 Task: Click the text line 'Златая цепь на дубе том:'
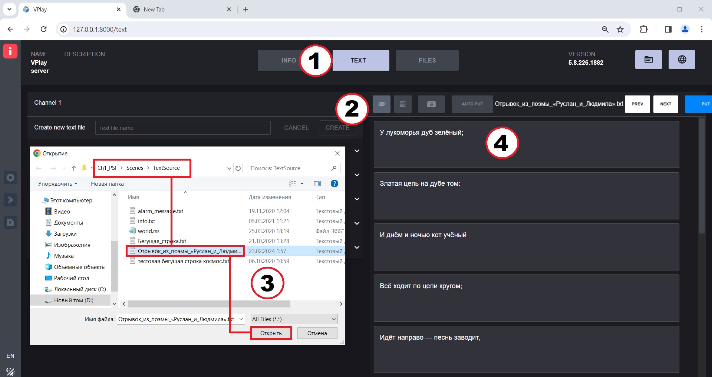pos(420,184)
